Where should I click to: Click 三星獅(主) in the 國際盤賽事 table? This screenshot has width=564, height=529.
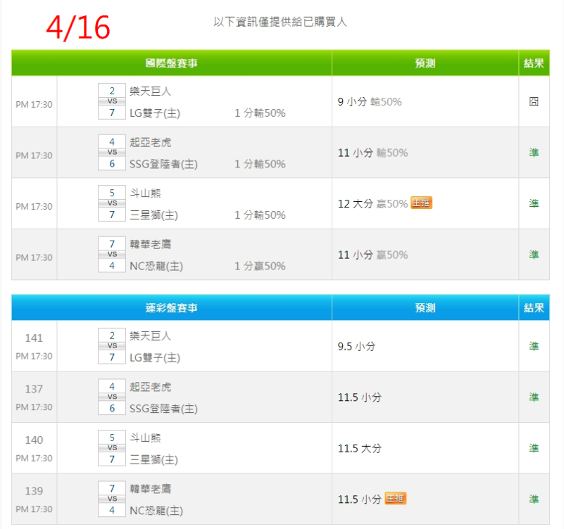pos(154,215)
